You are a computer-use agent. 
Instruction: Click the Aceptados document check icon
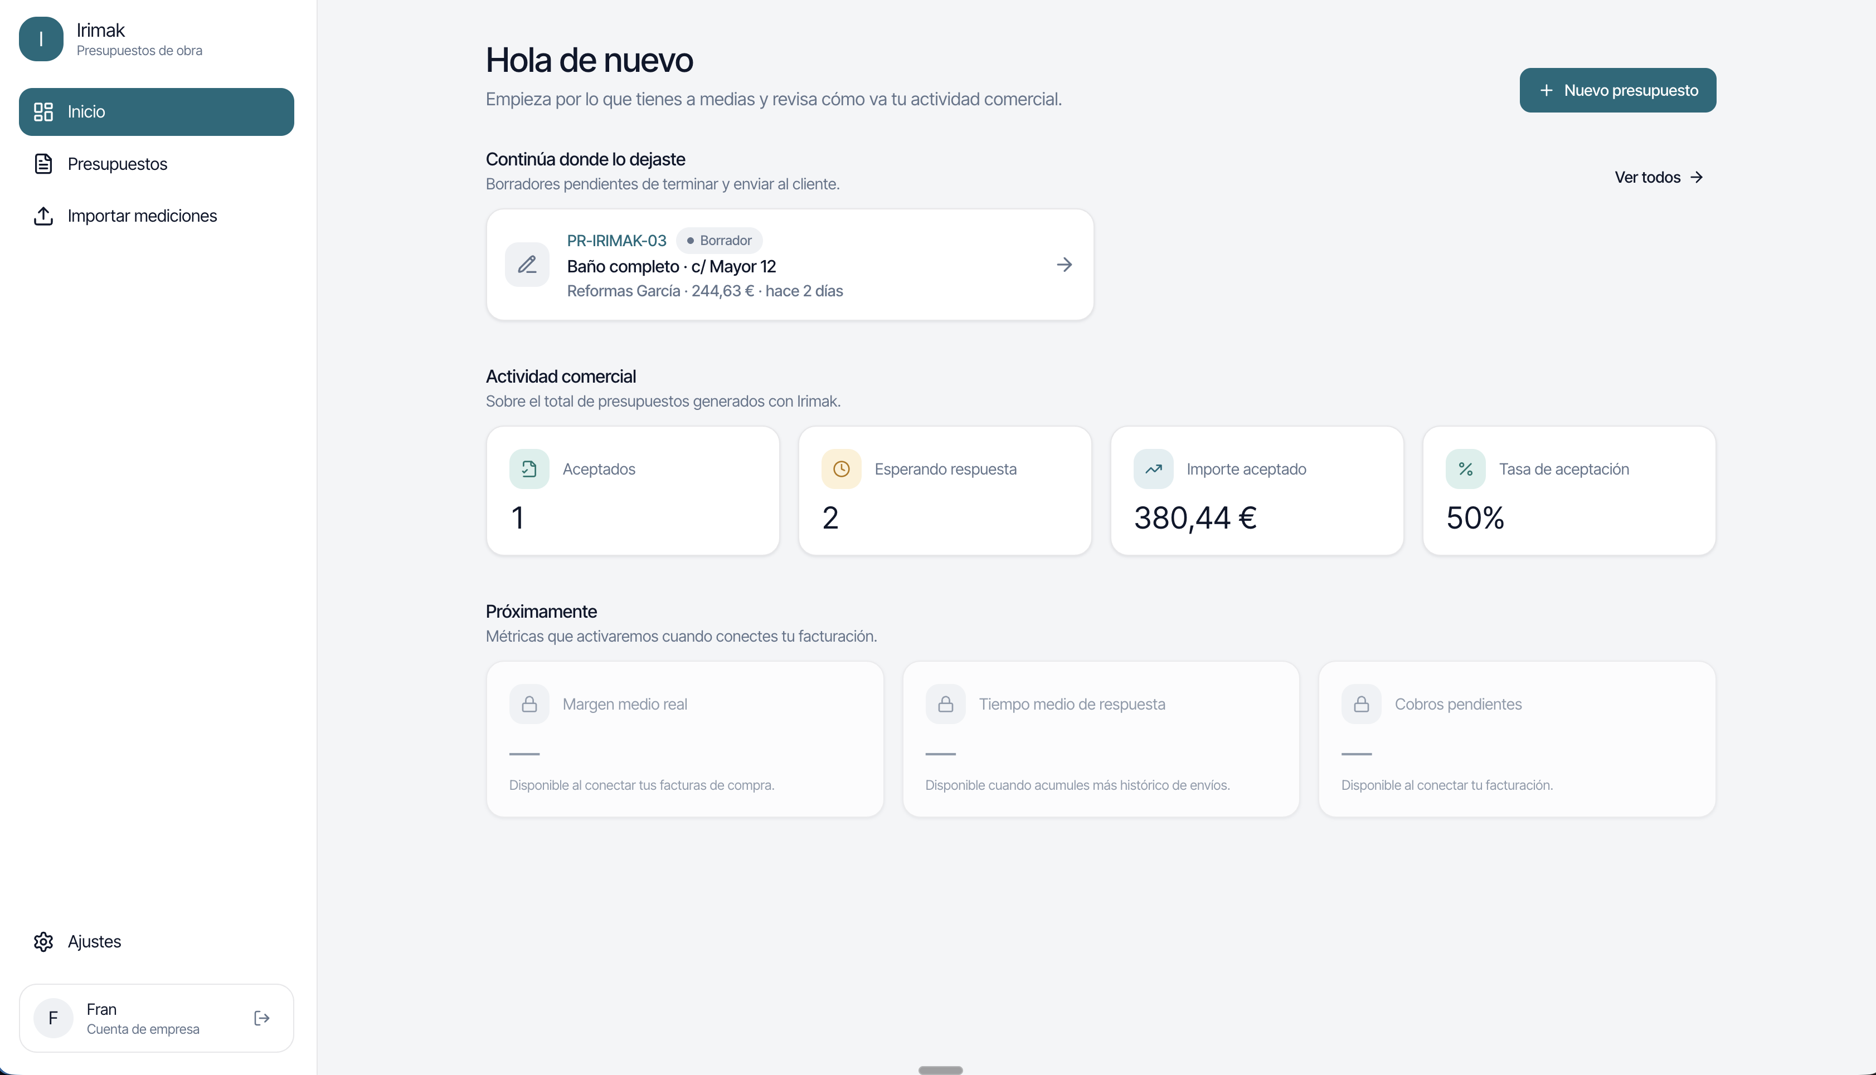(529, 469)
